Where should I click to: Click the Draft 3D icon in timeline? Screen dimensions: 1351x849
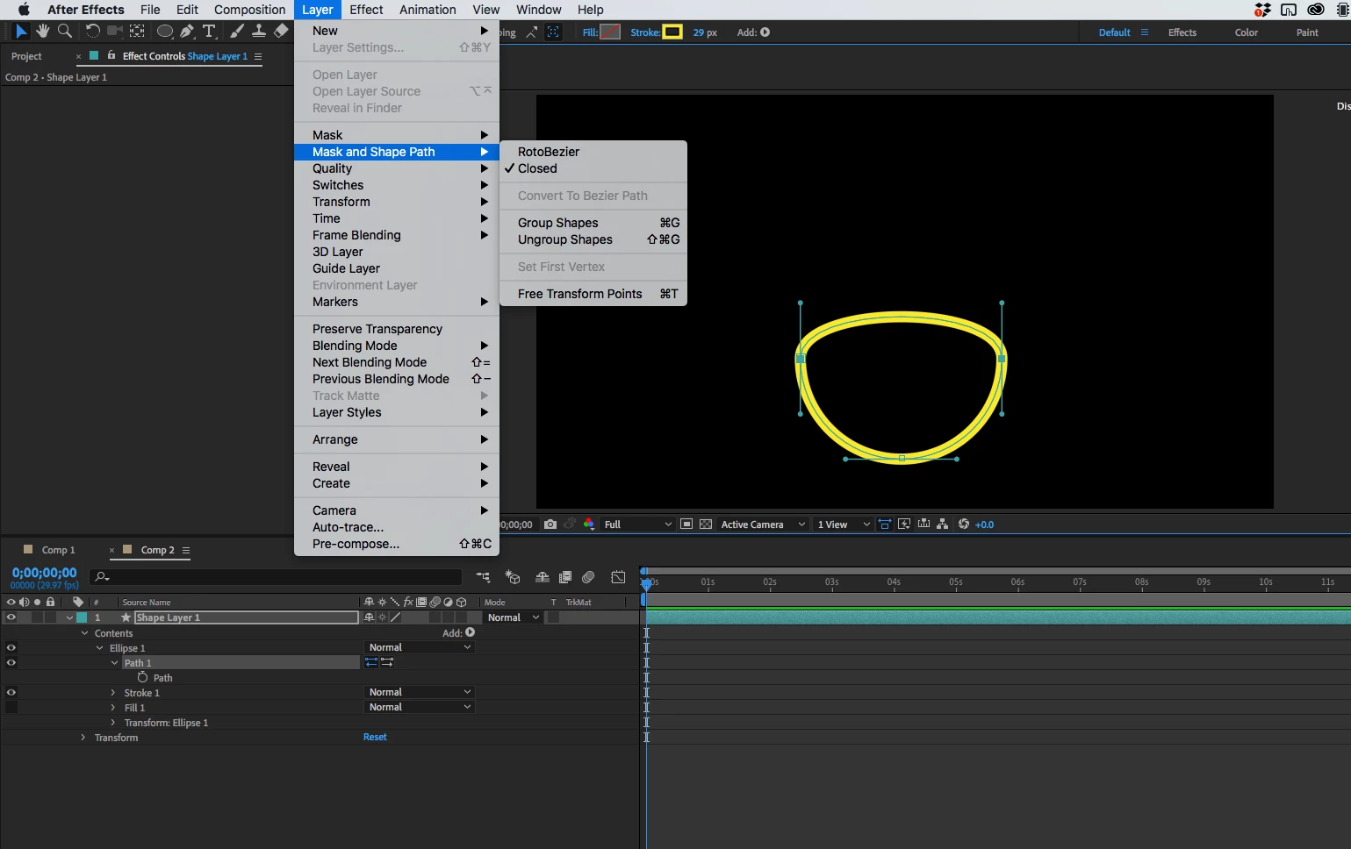(x=513, y=577)
